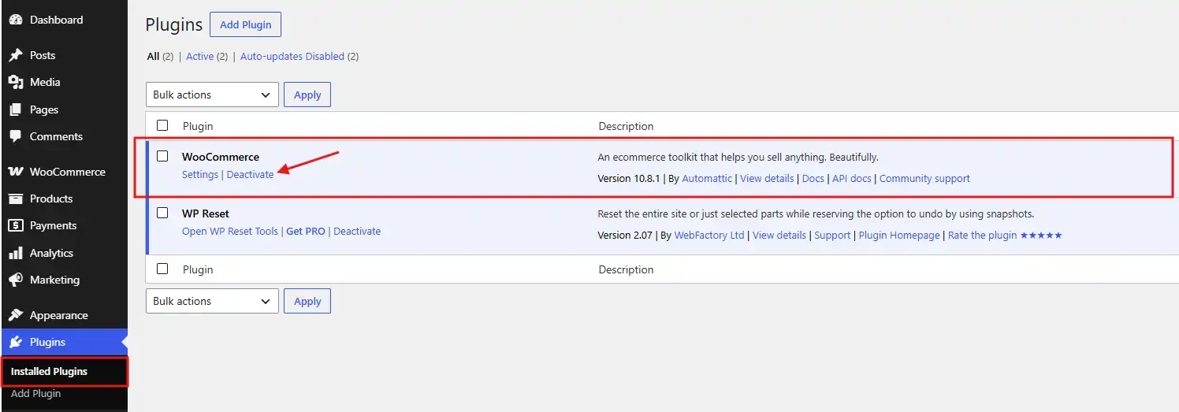This screenshot has height=412, width=1179.
Task: Open WP Reset Support link
Action: pos(832,236)
